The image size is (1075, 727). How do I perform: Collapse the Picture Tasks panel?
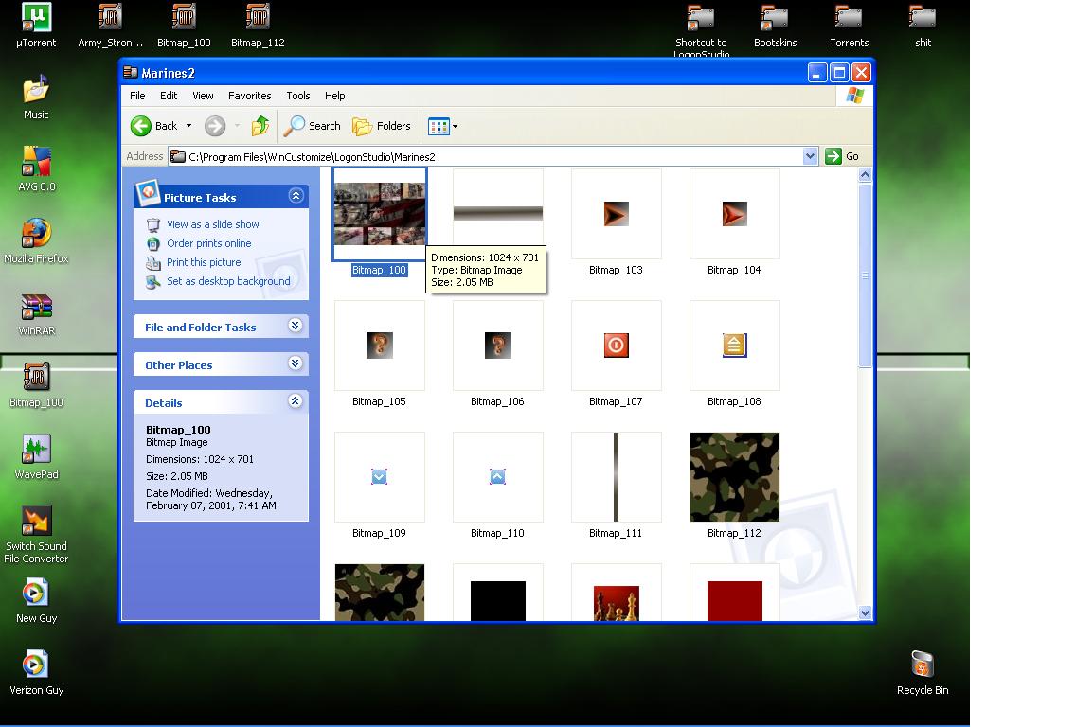pos(296,196)
